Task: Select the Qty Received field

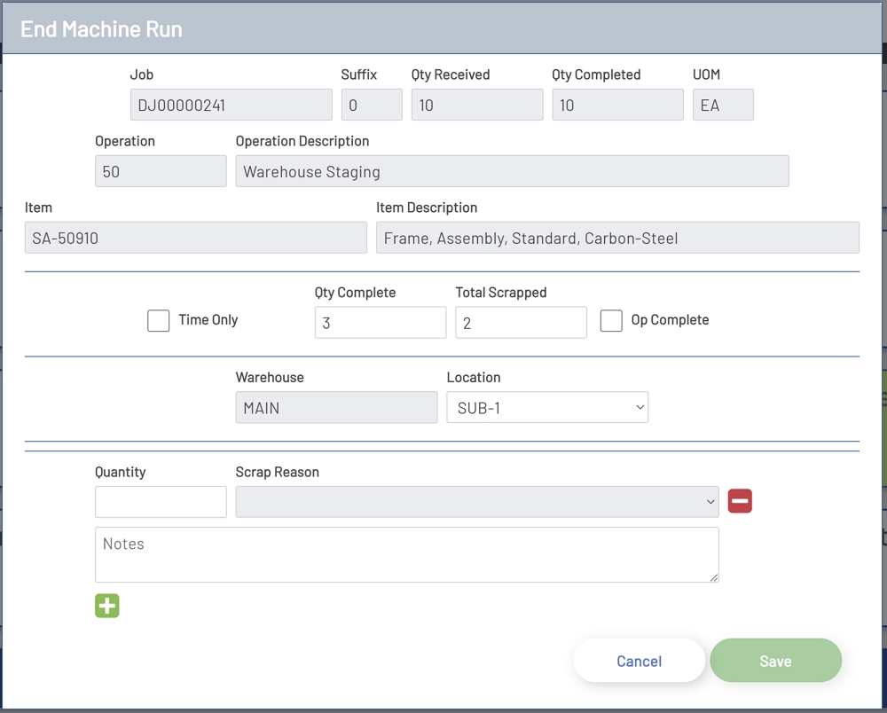Action: pos(476,106)
